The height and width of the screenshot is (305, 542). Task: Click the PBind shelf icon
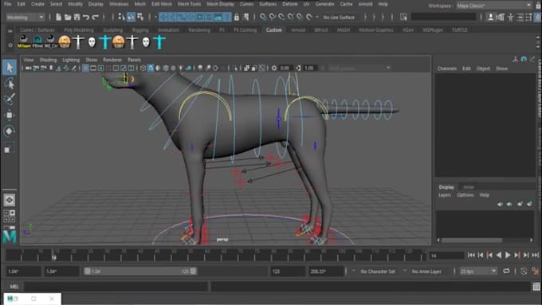pyautogui.click(x=37, y=41)
